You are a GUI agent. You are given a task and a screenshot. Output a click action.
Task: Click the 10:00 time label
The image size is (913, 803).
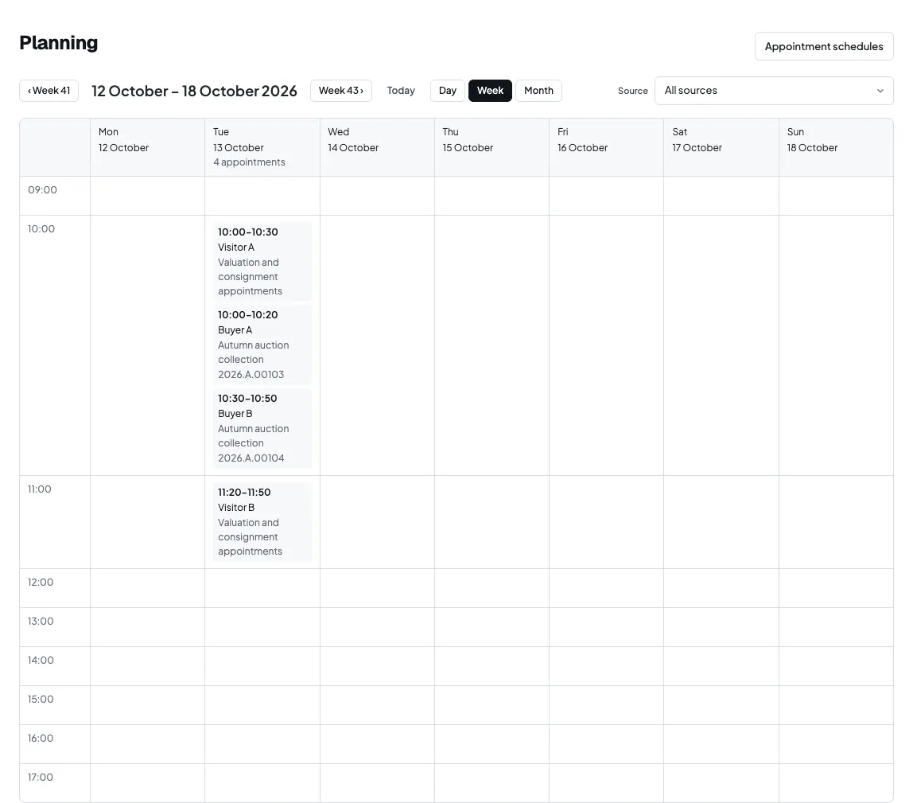(41, 228)
